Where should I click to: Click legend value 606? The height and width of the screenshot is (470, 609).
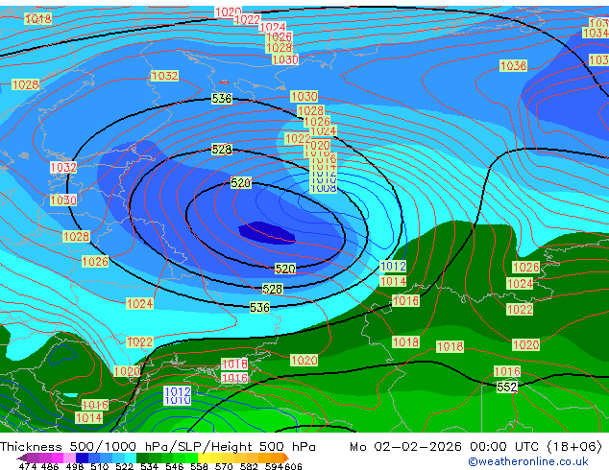293,466
